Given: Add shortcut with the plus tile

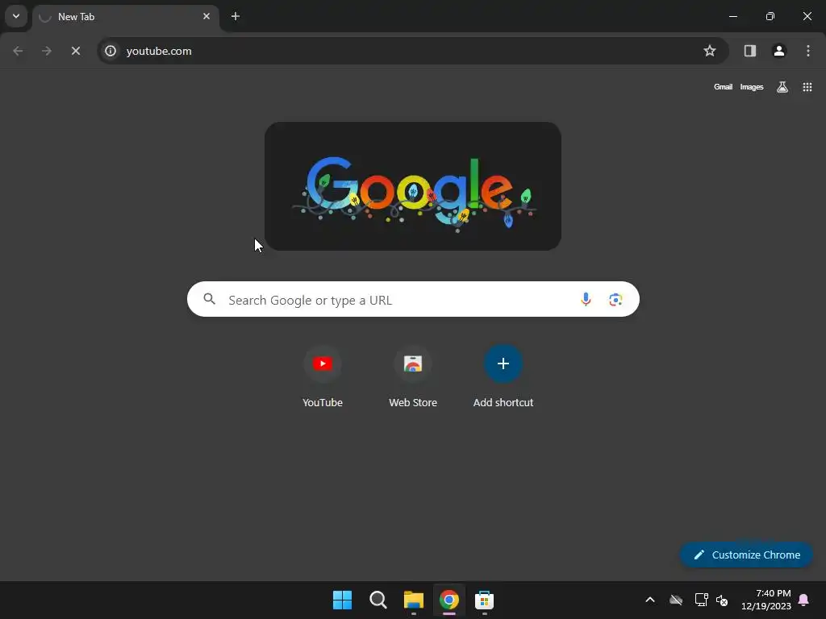Looking at the screenshot, I should point(503,377).
